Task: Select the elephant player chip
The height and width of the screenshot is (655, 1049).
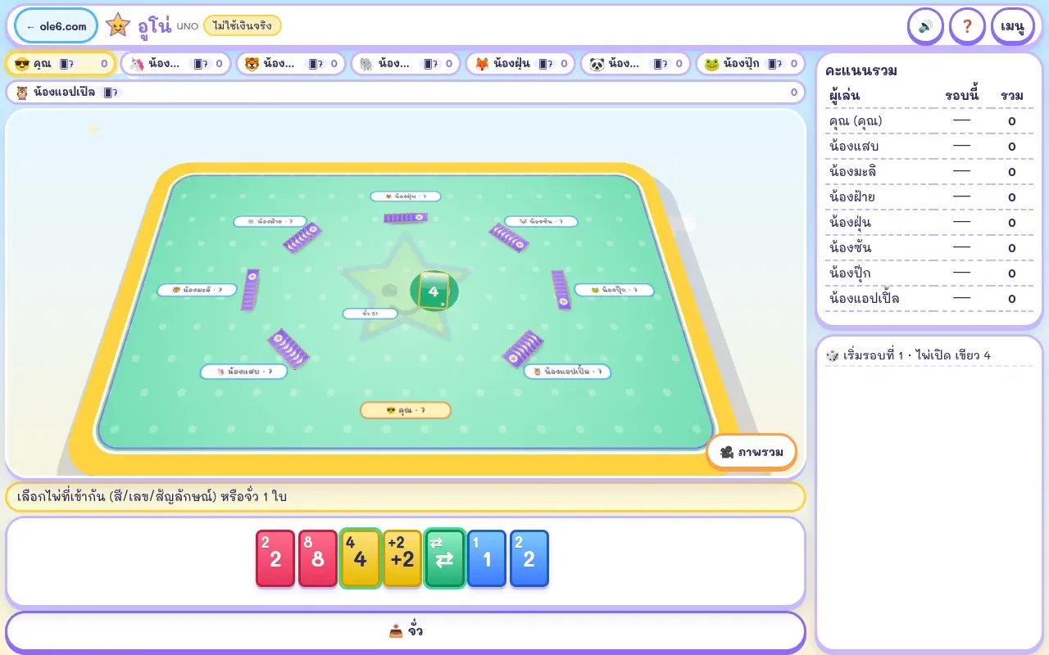Action: coord(405,64)
